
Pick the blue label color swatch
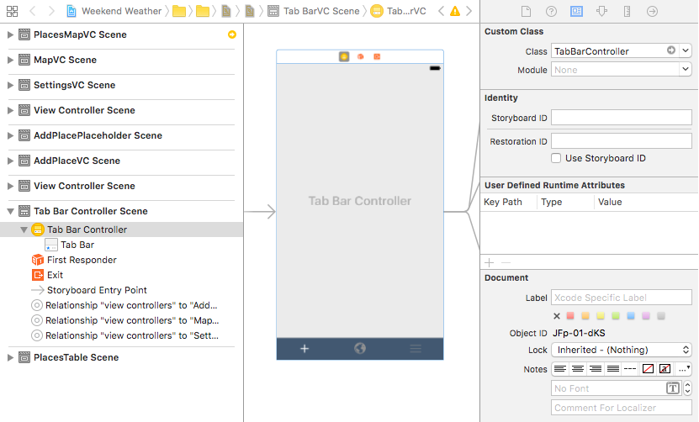click(x=632, y=316)
